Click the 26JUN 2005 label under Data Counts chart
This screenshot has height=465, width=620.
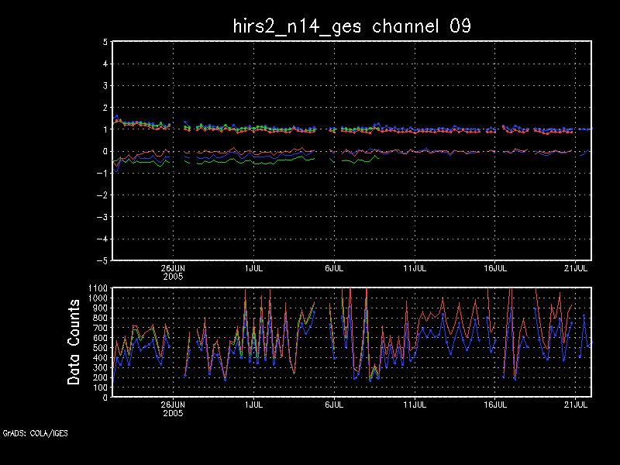[173, 408]
